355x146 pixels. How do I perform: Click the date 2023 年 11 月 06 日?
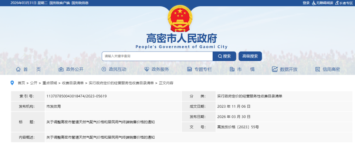[234, 106]
